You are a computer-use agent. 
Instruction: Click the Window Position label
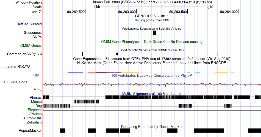click(29, 2)
